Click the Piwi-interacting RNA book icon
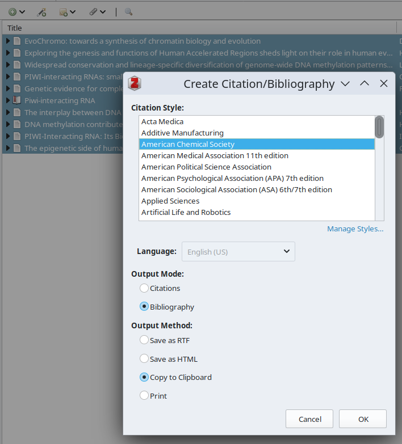This screenshot has width=402, height=444. 17,100
